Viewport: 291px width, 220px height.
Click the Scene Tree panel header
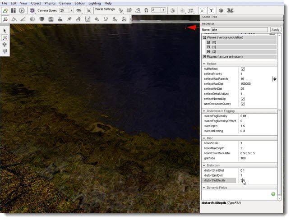point(241,17)
